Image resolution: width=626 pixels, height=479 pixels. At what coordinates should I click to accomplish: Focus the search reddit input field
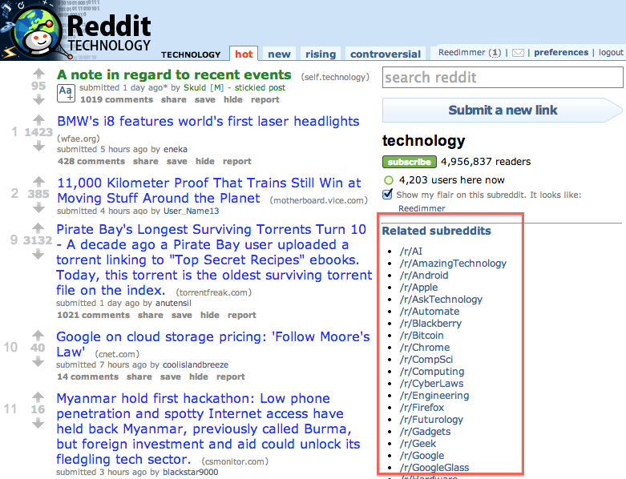pyautogui.click(x=503, y=78)
